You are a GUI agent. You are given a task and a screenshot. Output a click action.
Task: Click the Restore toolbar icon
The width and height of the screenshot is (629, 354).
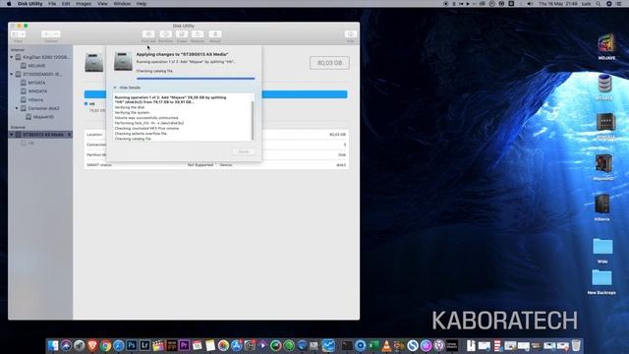pos(198,34)
